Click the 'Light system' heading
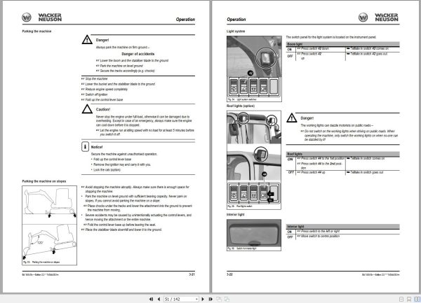Viewport: 421px width, 303px height. click(236, 31)
